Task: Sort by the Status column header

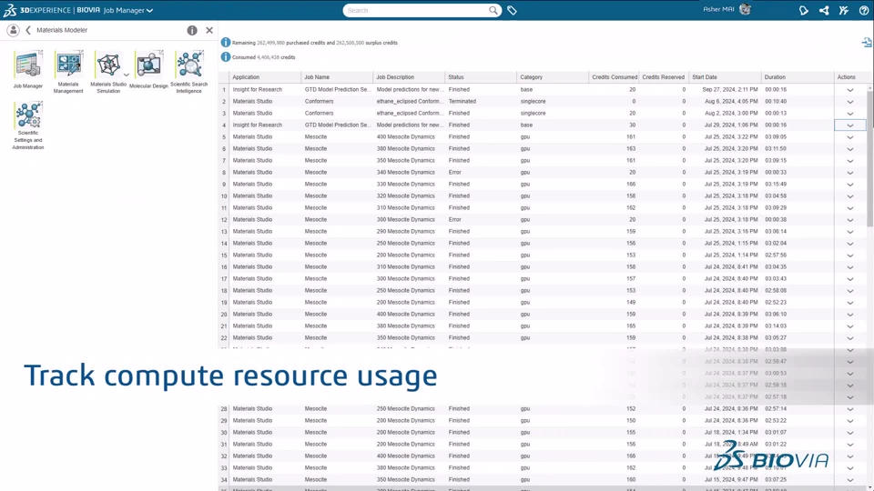Action: 481,77
